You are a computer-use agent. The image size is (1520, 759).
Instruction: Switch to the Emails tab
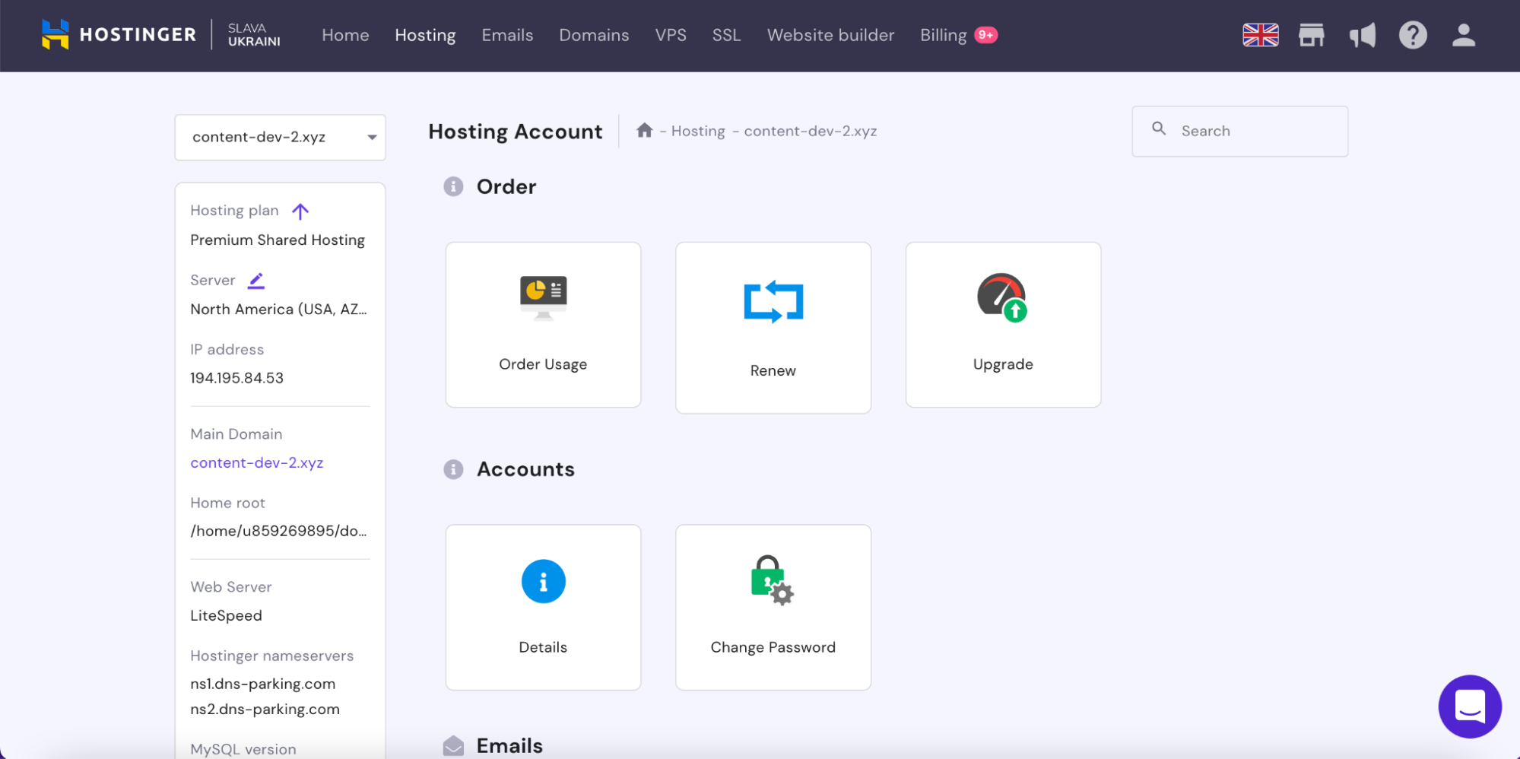point(506,35)
